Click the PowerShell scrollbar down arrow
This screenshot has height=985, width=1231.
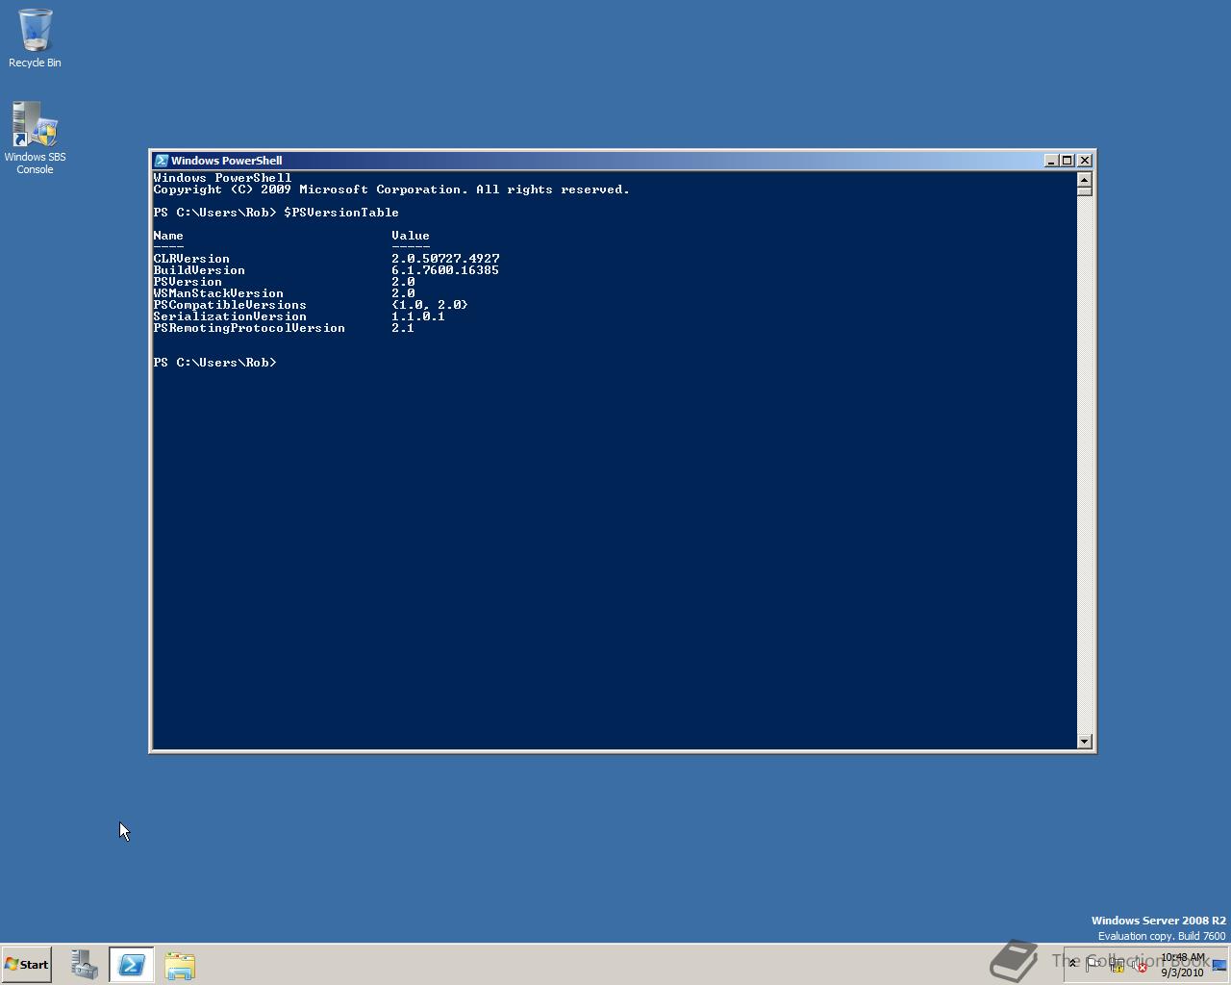point(1085,742)
